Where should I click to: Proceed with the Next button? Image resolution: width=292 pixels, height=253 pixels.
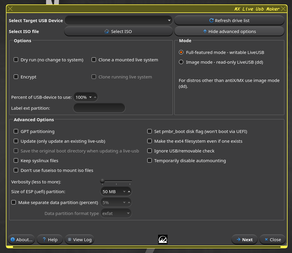pos(245,239)
